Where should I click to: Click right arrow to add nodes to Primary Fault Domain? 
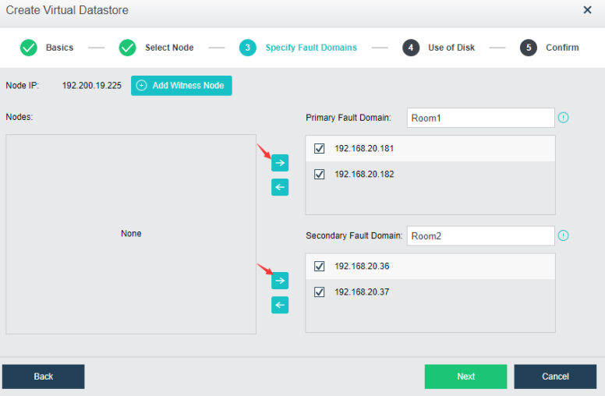(x=280, y=163)
